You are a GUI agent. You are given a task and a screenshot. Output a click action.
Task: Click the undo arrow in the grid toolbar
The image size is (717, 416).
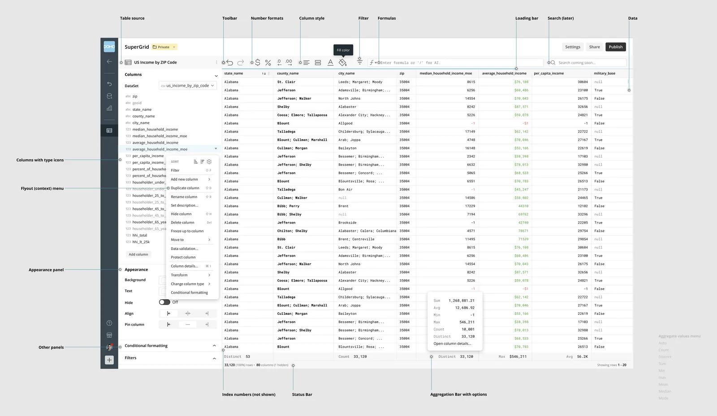tap(230, 63)
